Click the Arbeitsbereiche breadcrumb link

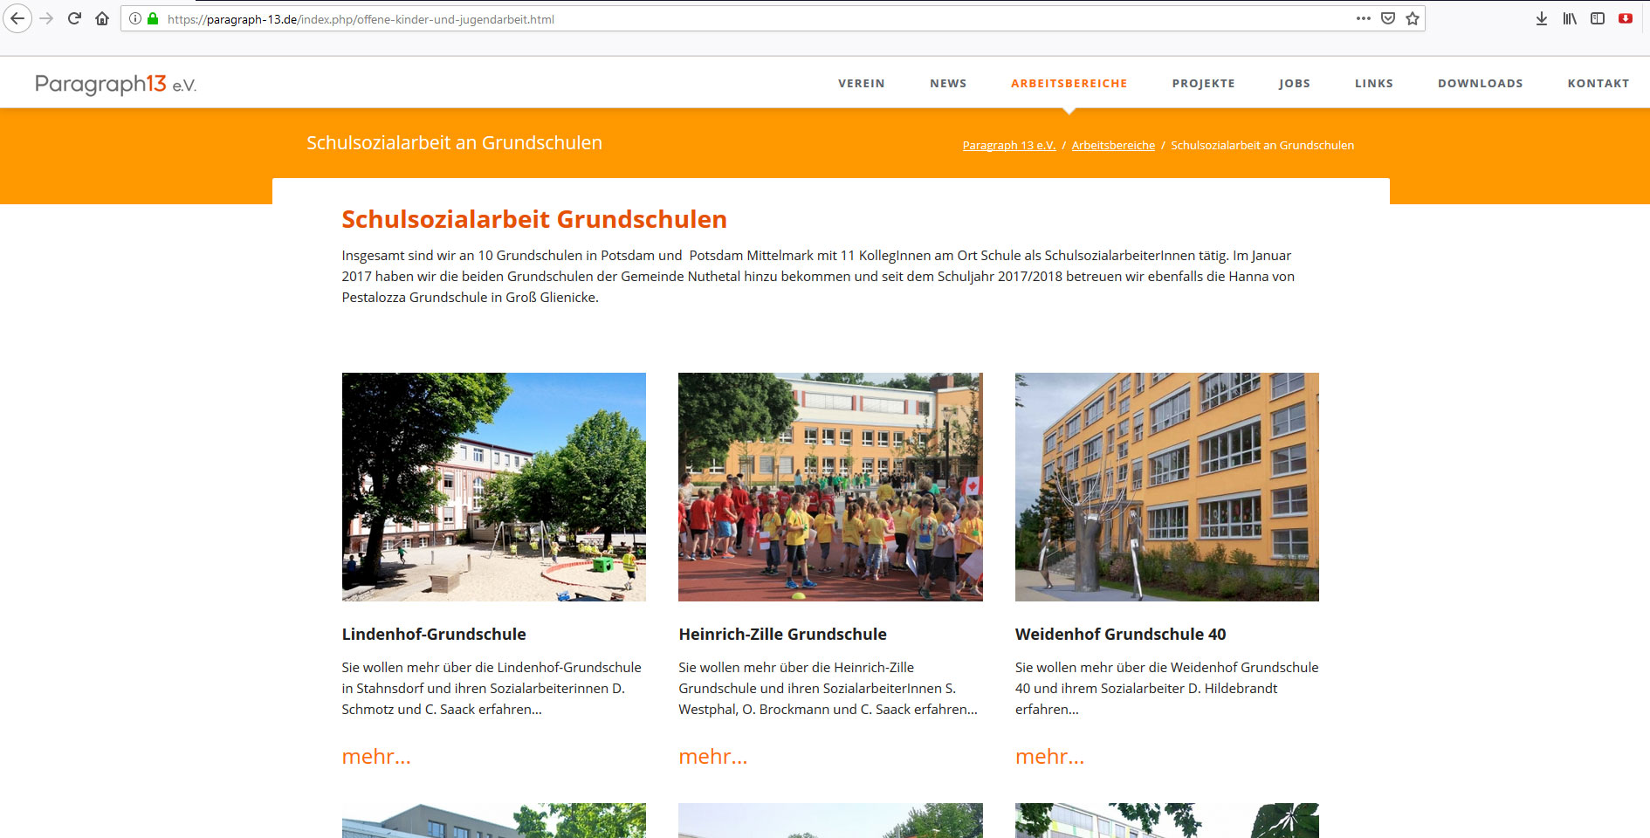[1113, 146]
